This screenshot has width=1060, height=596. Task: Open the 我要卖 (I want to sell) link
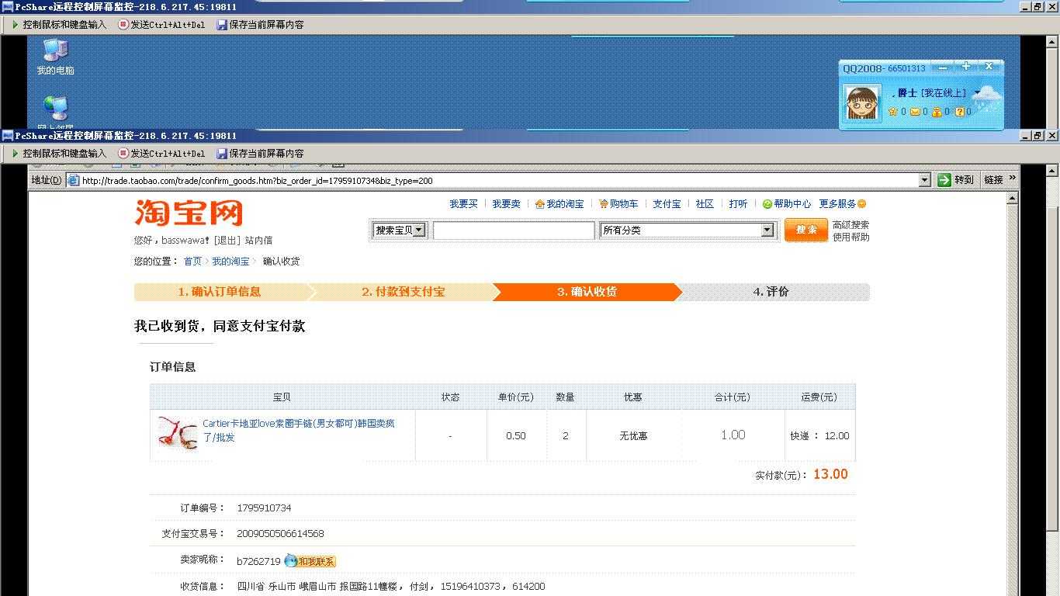click(x=506, y=204)
